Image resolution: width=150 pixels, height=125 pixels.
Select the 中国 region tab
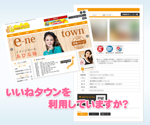point(59,27)
